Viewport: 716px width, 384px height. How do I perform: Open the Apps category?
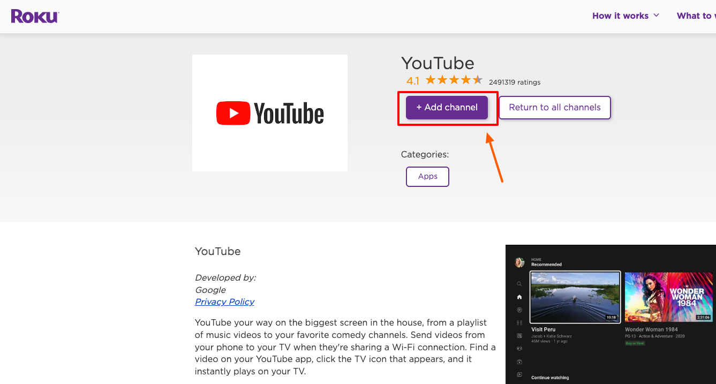(x=427, y=177)
